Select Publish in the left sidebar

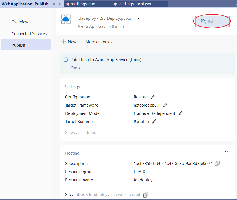(x=26, y=45)
